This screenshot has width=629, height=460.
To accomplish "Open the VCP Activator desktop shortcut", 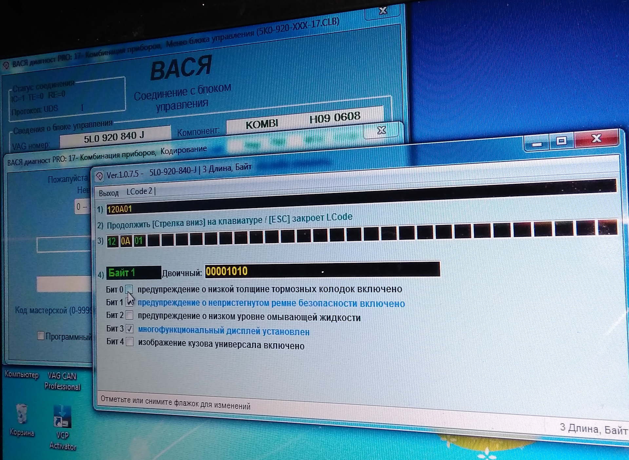I will (x=62, y=428).
